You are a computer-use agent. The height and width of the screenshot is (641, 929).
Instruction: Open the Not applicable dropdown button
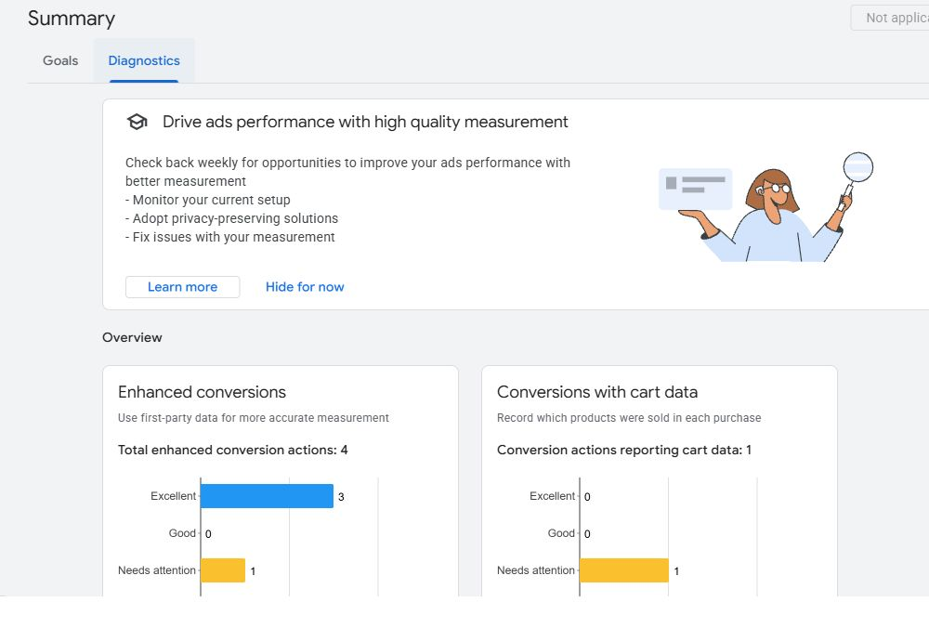coord(890,18)
